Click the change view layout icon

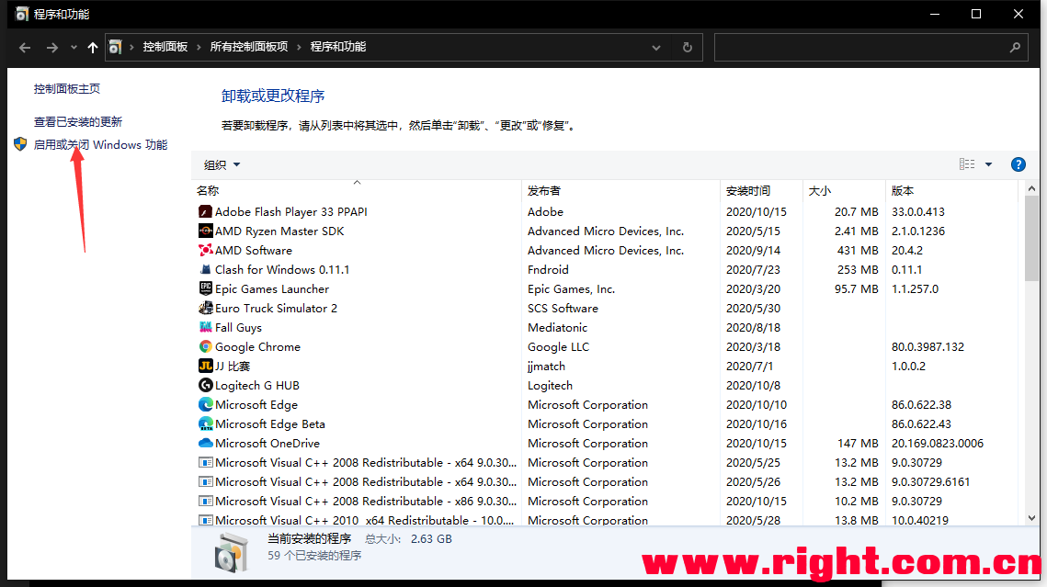967,164
